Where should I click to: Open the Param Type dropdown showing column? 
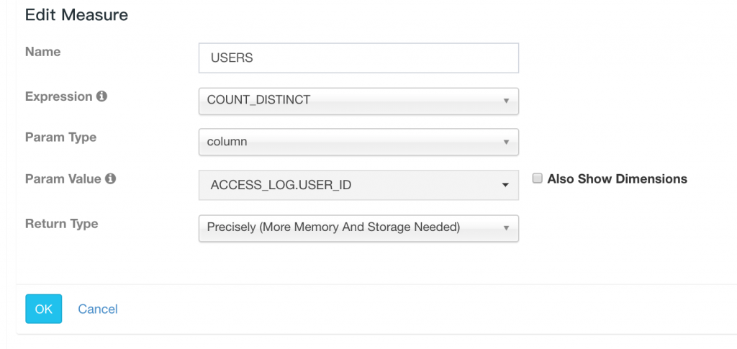click(353, 142)
